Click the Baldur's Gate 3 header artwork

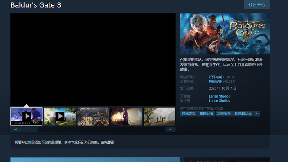[225, 34]
